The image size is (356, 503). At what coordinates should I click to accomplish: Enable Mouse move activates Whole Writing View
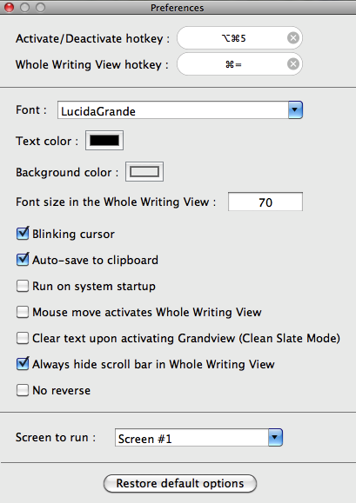[23, 312]
